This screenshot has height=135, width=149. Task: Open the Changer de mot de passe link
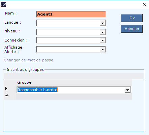point(28,60)
